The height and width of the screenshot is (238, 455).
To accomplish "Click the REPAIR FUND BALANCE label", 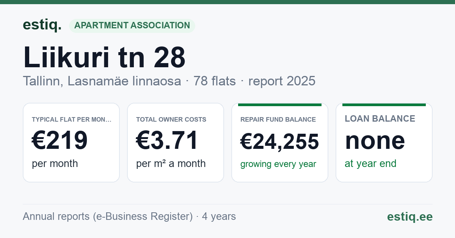I will tap(278, 119).
